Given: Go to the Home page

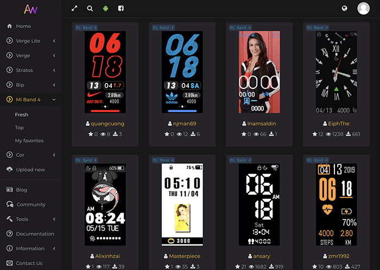Looking at the screenshot, I should tap(23, 26).
